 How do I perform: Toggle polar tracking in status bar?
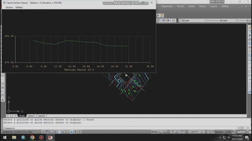(x=55, y=132)
